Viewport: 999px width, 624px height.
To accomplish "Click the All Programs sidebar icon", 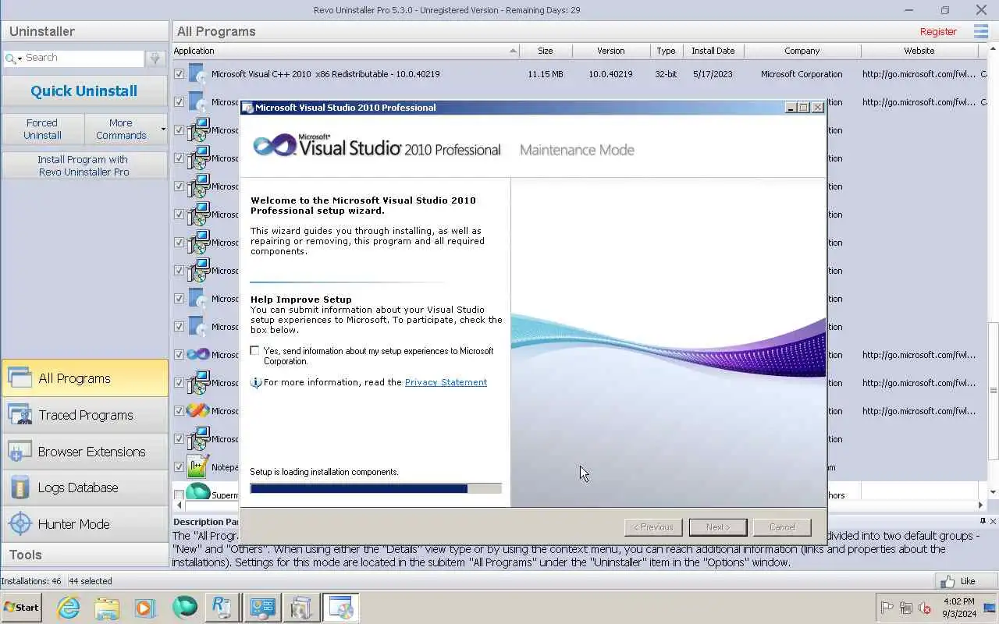I will (20, 378).
